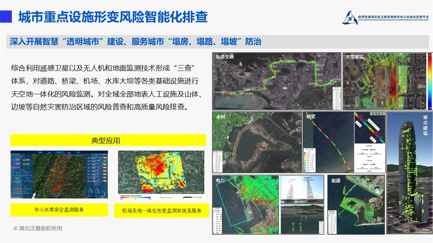Open the 水利 reservoir image
Viewport: 433px width, 243px height.
point(257,142)
